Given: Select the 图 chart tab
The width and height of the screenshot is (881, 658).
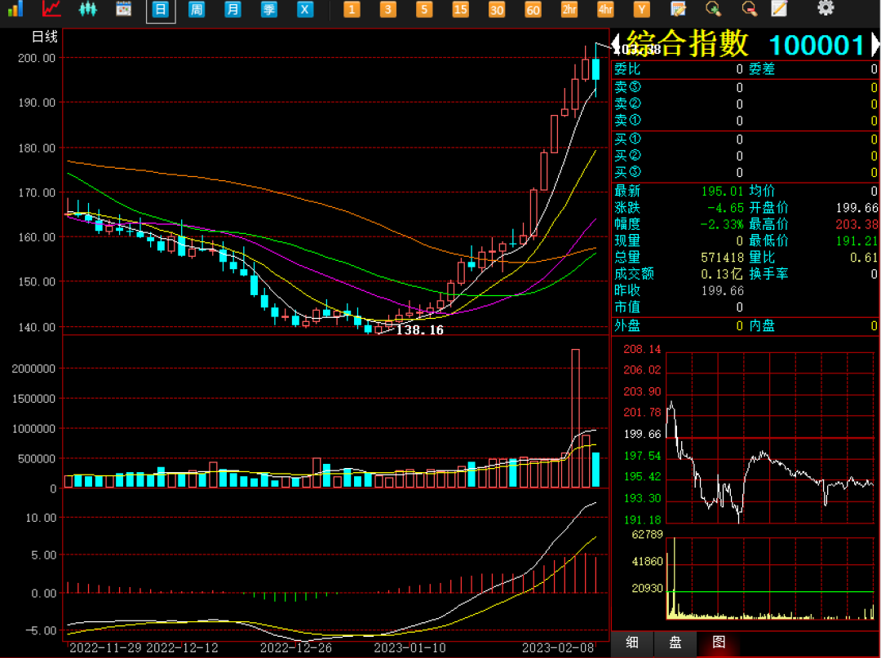Looking at the screenshot, I should click(719, 642).
